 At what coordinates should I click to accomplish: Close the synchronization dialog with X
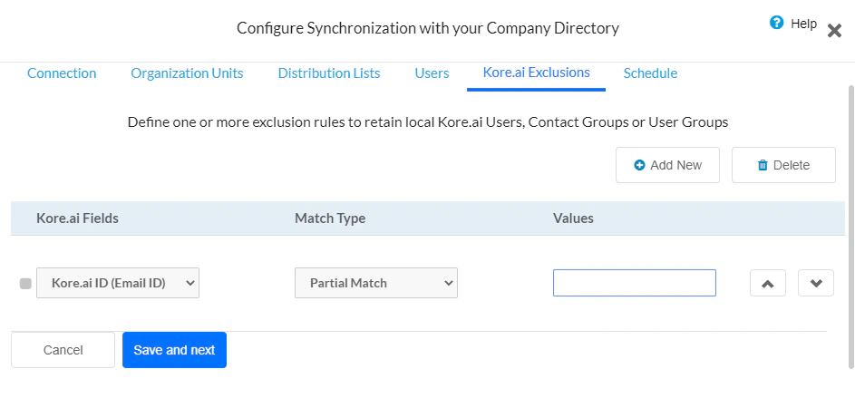tap(834, 31)
